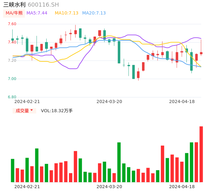The width and height of the screenshot is (216, 191).
Task: Toggle the MA10 moving average legend
Action: pyautogui.click(x=66, y=13)
